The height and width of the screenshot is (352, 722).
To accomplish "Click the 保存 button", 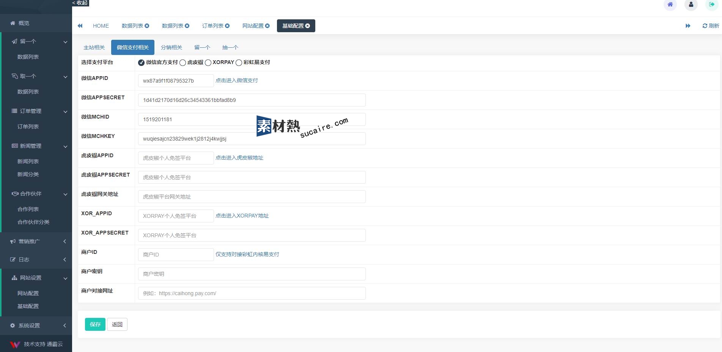I will [x=95, y=324].
